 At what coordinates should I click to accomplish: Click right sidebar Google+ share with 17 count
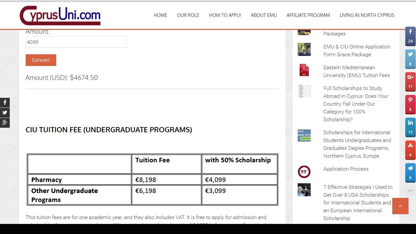click(410, 82)
